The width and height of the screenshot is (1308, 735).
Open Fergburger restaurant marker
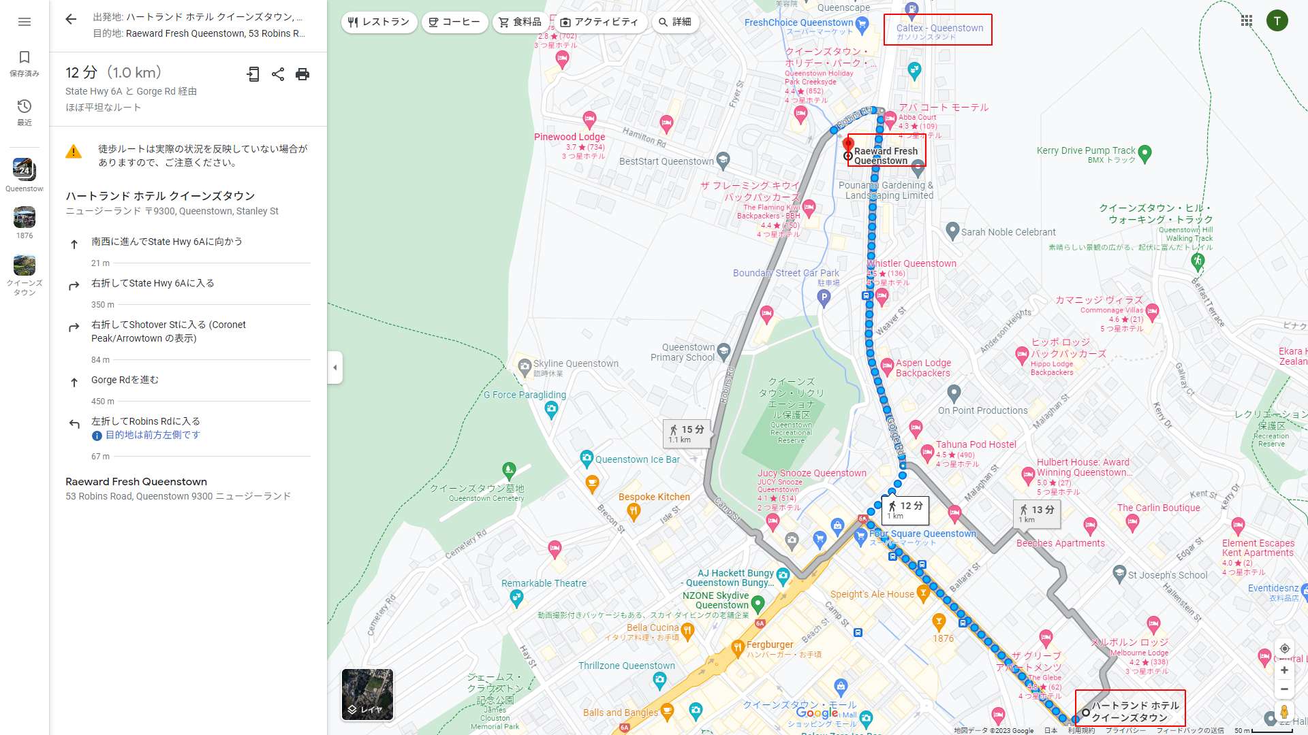tap(737, 648)
